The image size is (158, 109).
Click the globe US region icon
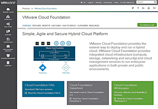pyautogui.click(x=81, y=2)
